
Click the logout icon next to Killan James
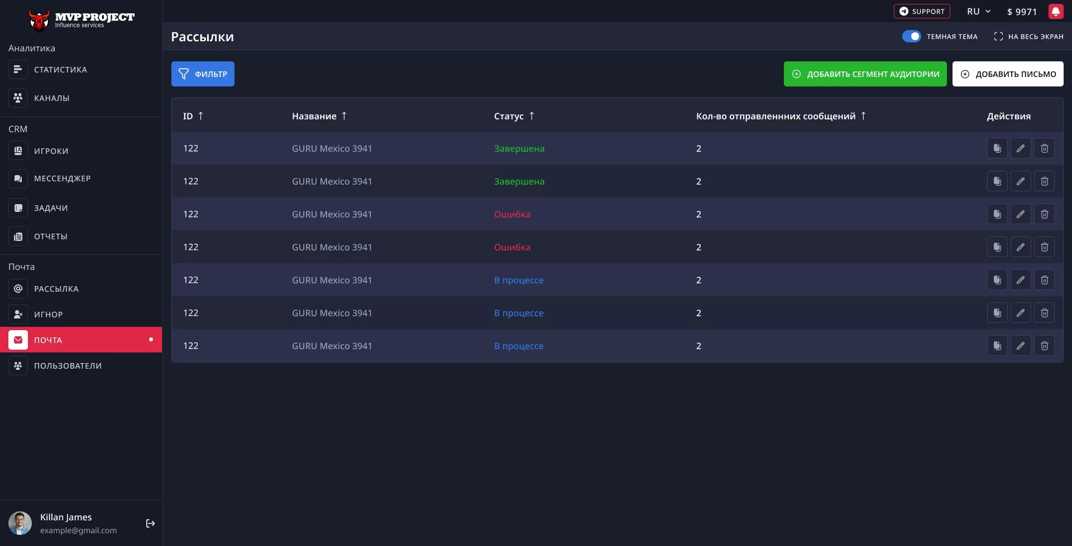150,523
